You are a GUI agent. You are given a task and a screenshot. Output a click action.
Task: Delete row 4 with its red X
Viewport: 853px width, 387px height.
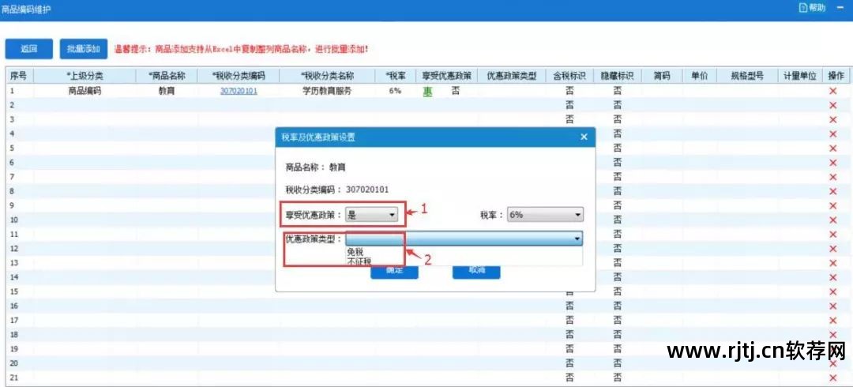click(x=832, y=134)
